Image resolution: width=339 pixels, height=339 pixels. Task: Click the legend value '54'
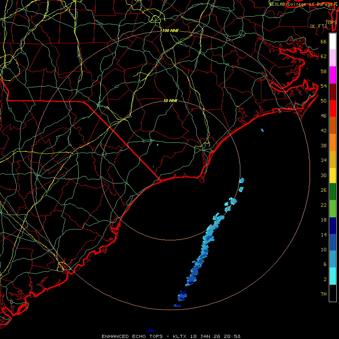(x=324, y=86)
